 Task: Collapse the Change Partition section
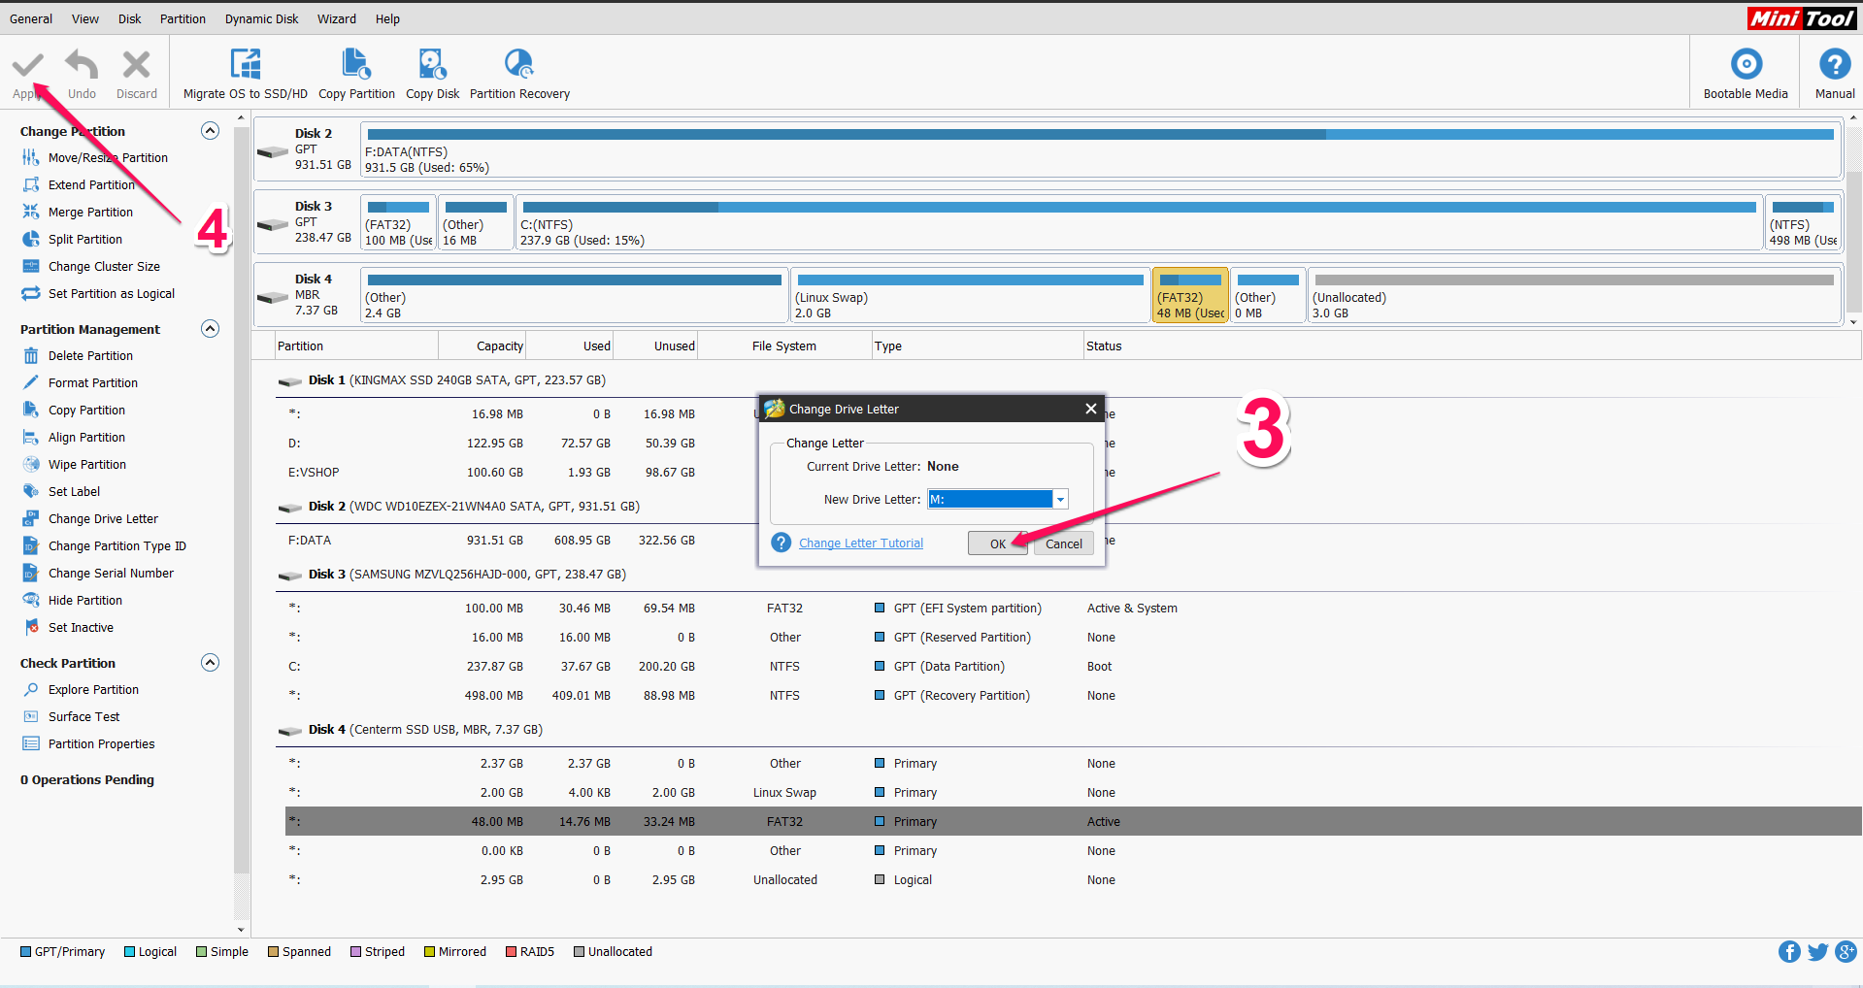(210, 131)
